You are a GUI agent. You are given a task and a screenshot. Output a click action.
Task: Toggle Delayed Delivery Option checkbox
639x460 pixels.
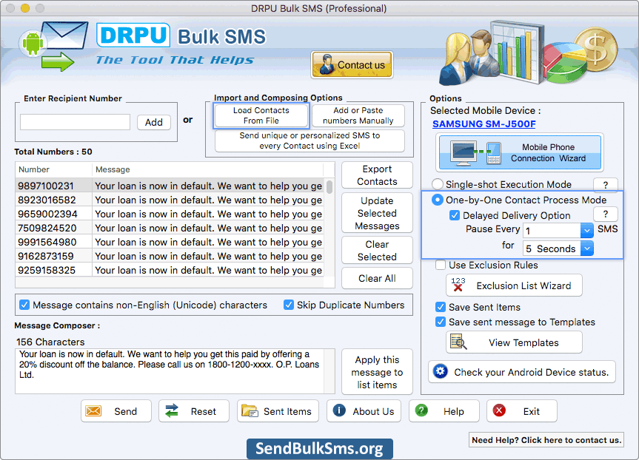click(455, 215)
